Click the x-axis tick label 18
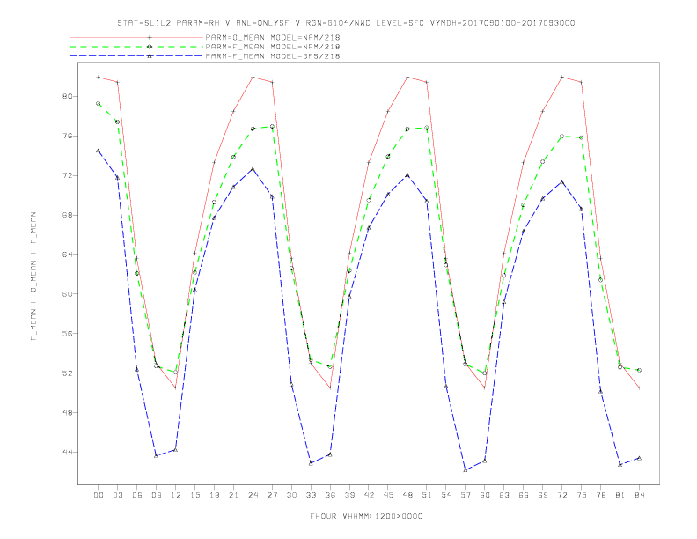The image size is (697, 539). [214, 495]
